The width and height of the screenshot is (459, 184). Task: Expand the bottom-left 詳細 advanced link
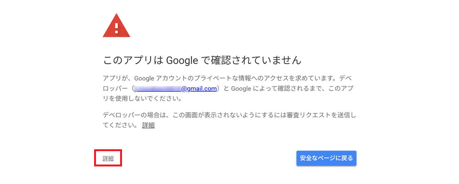(x=108, y=158)
